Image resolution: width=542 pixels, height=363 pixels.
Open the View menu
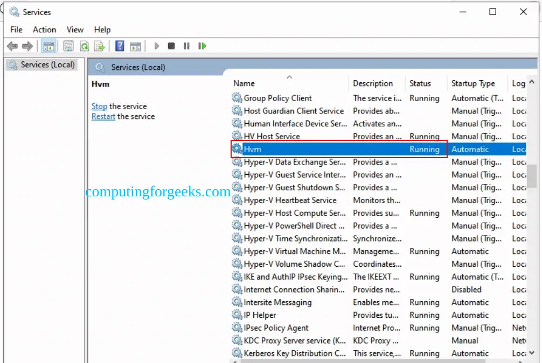pos(75,30)
